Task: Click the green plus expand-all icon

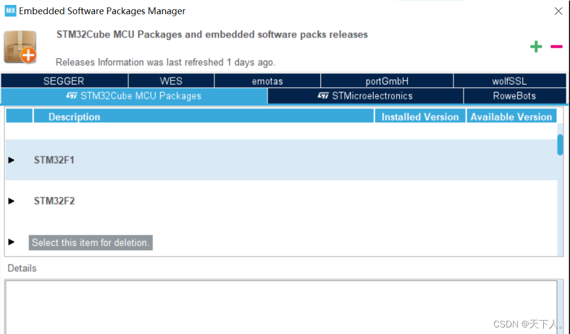Action: (x=536, y=47)
